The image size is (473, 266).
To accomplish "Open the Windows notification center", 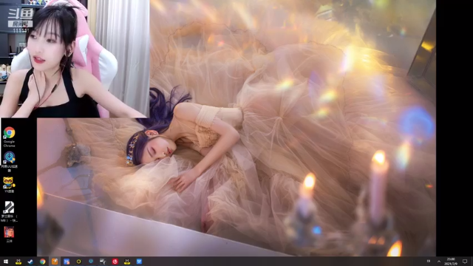I will (x=465, y=262).
